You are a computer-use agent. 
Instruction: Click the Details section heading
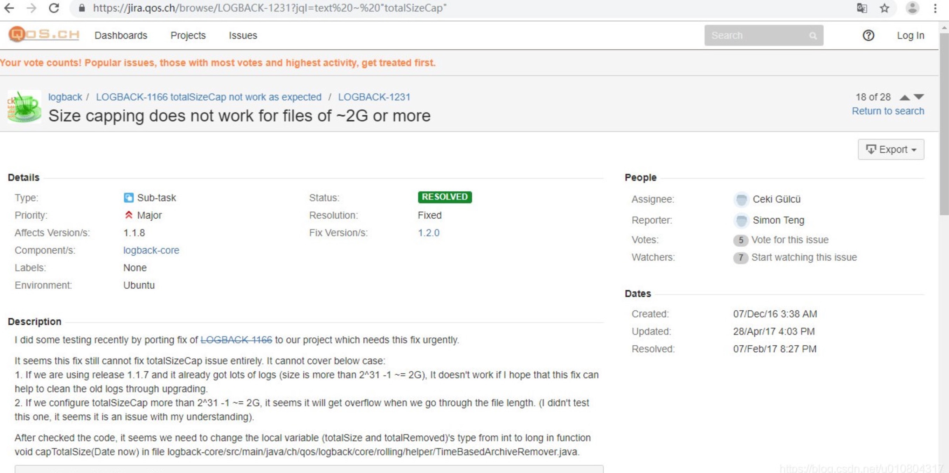click(x=23, y=177)
